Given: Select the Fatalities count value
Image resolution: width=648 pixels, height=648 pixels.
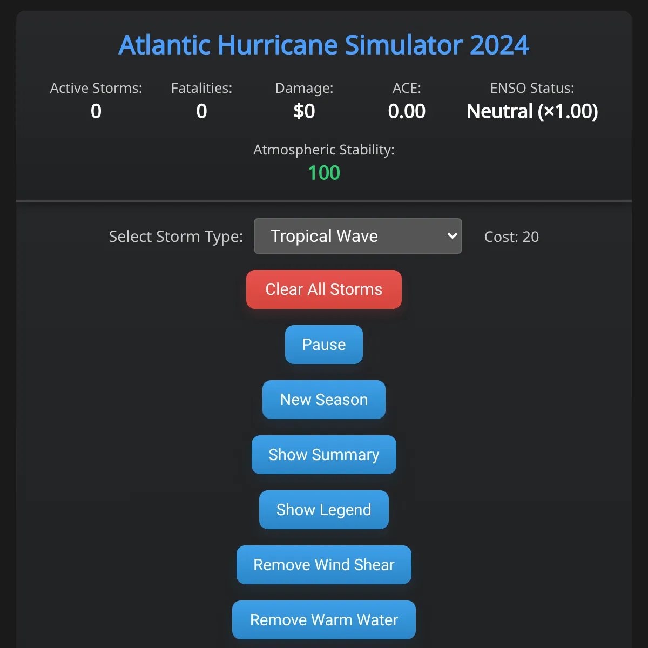Looking at the screenshot, I should (x=201, y=111).
